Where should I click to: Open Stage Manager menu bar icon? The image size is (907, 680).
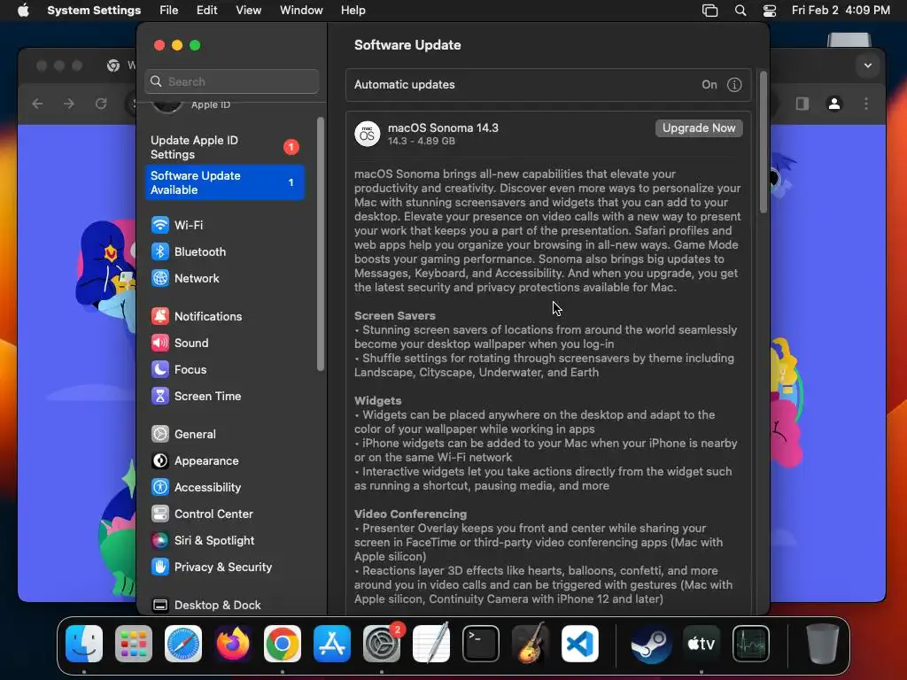709,11
